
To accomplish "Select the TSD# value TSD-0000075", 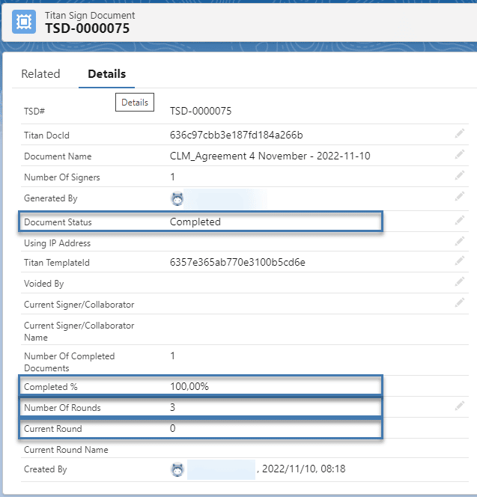I will click(201, 111).
